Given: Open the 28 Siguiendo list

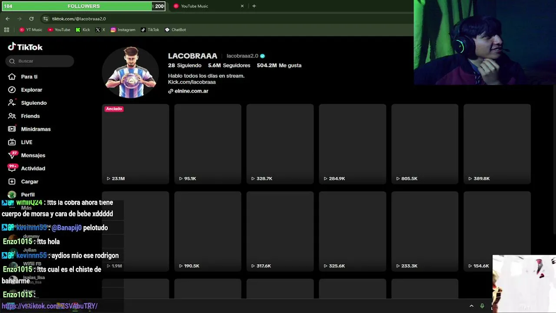Looking at the screenshot, I should pos(185,65).
